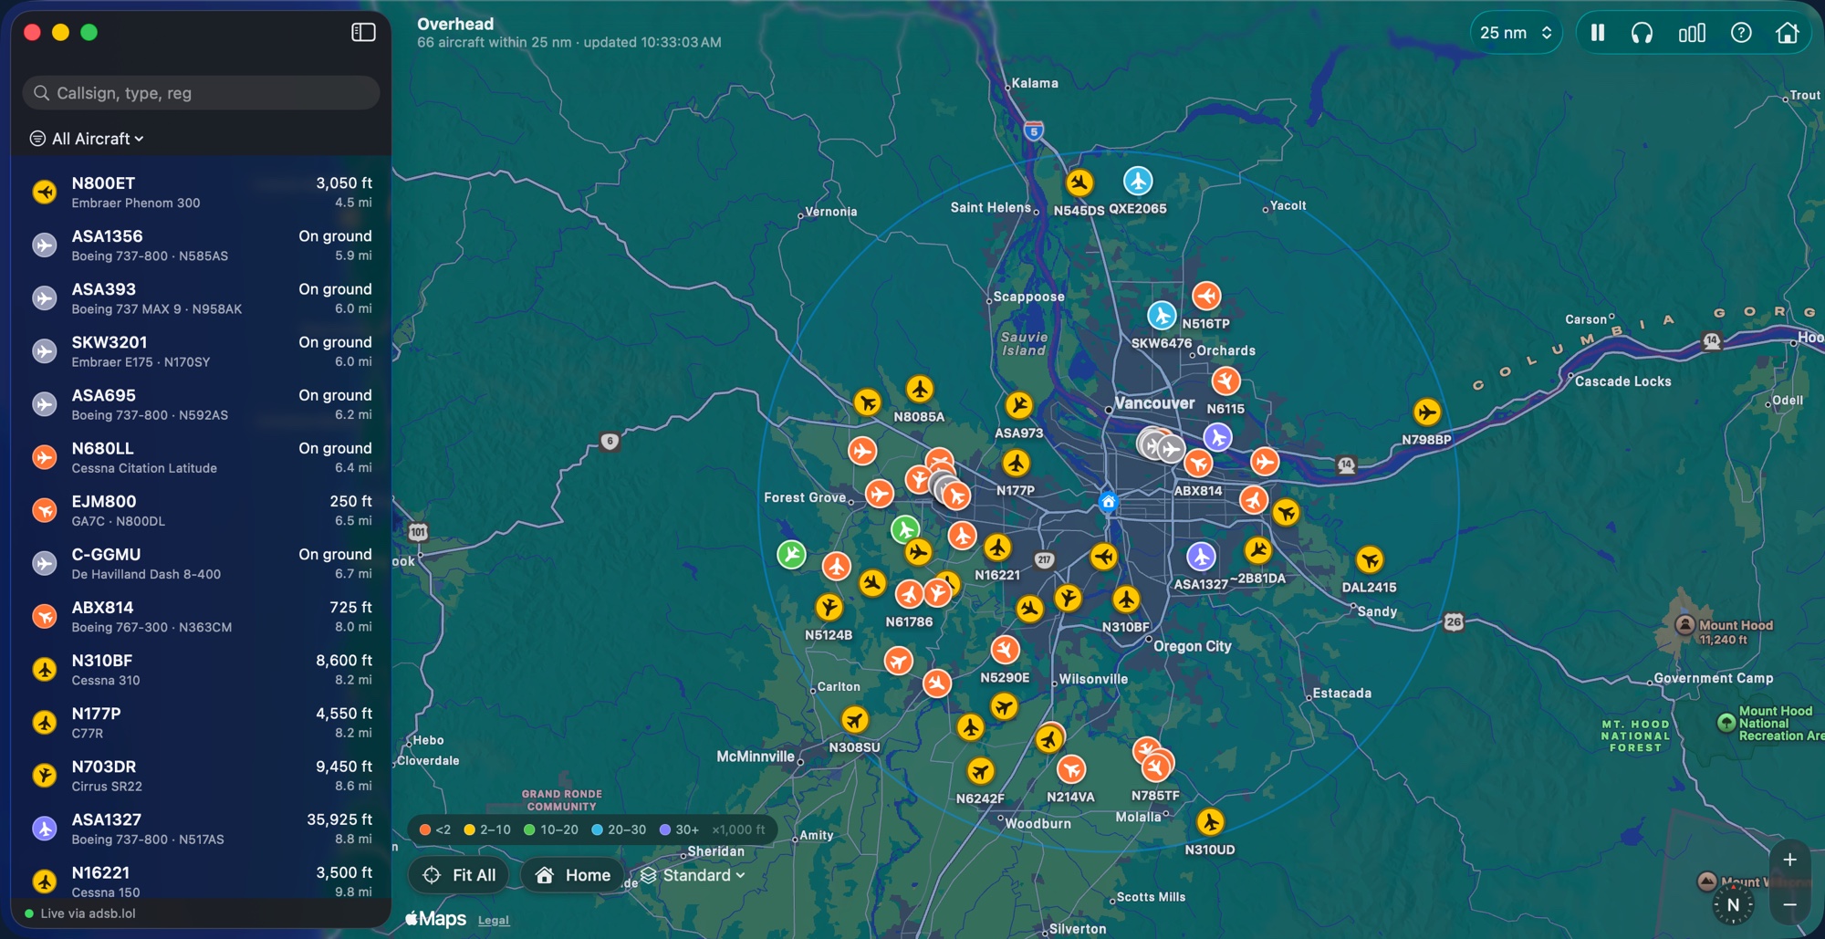This screenshot has height=939, width=1825.
Task: Select C-GGMU Dash 8-400 row
Action: click(202, 563)
